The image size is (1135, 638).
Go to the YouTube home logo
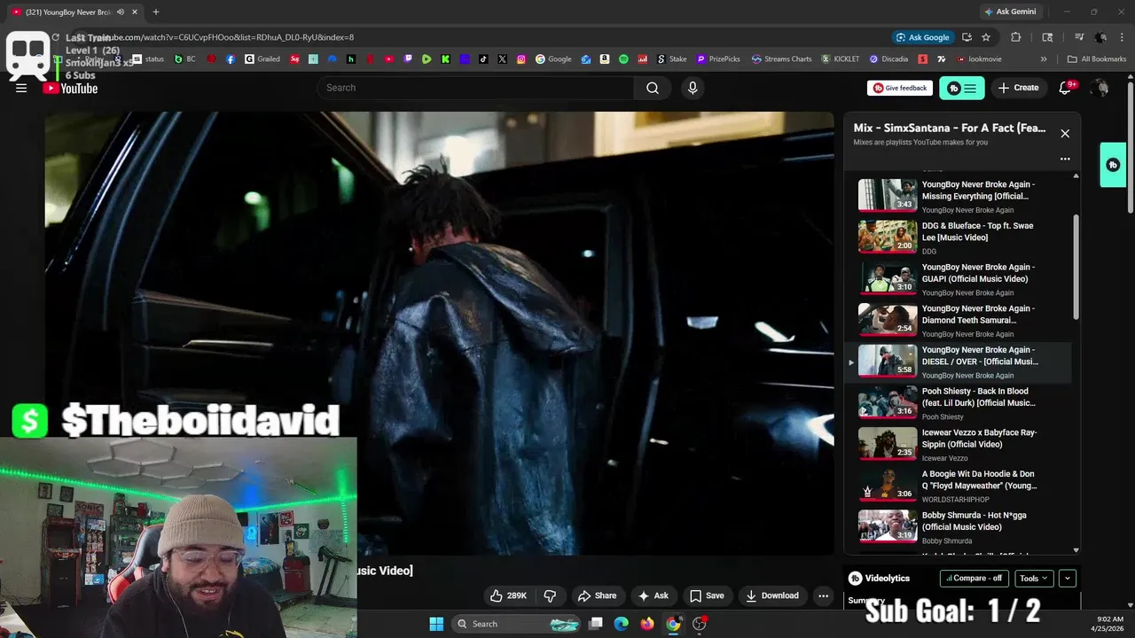(70, 88)
